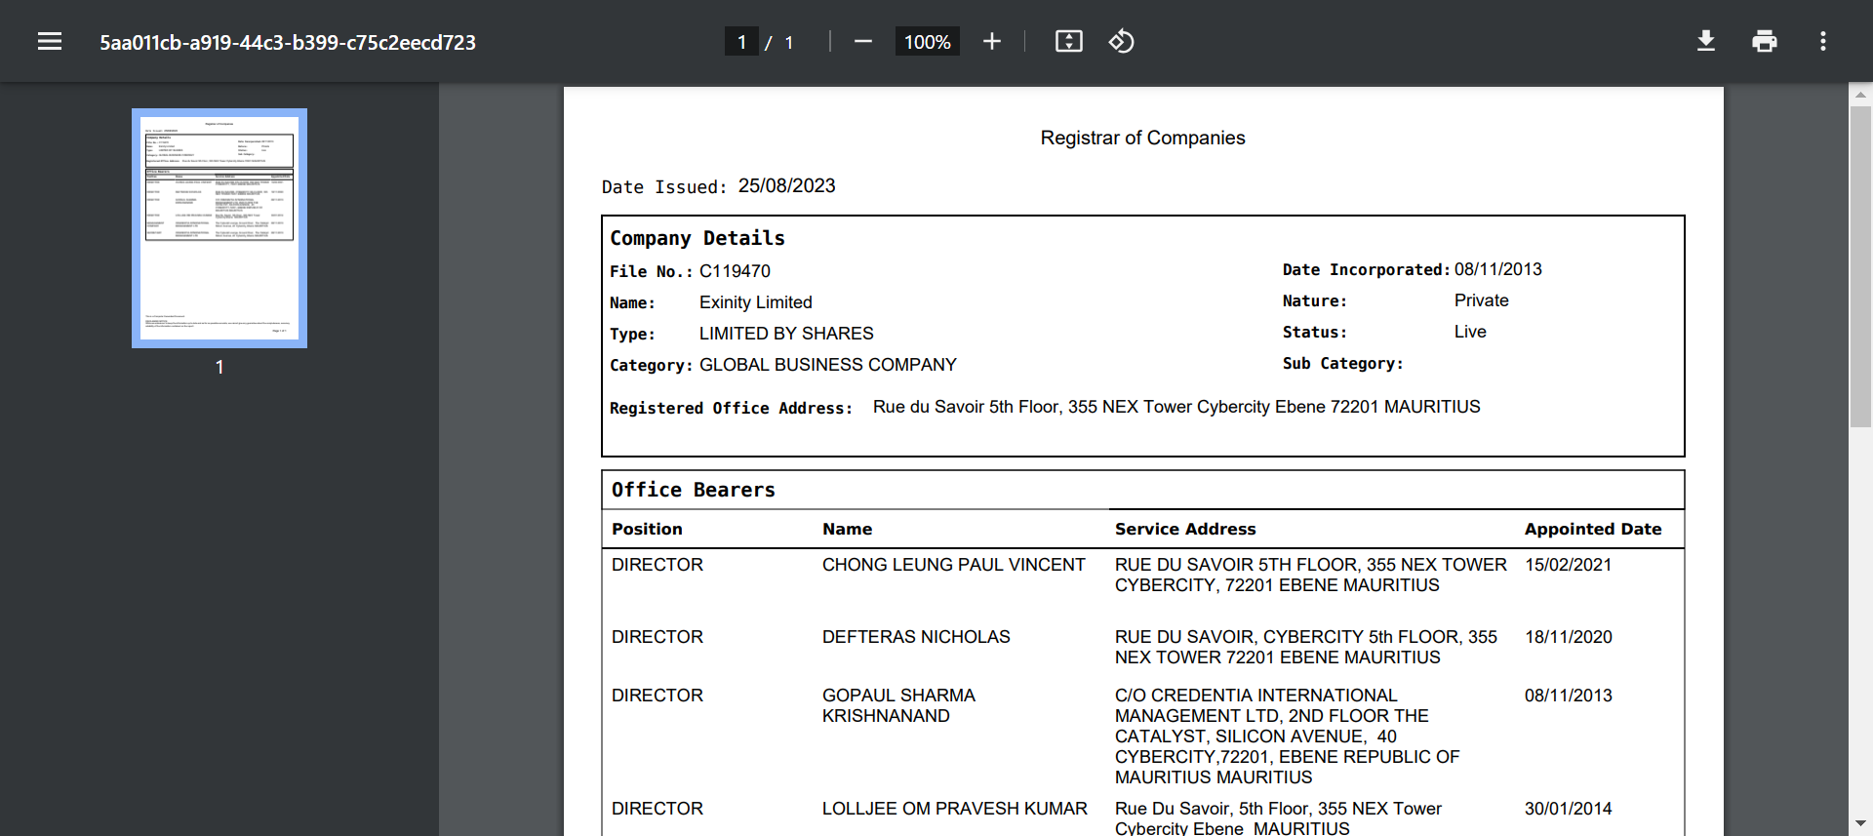
Task: Click Defteras Nicholas's service address
Action: coord(1305,647)
